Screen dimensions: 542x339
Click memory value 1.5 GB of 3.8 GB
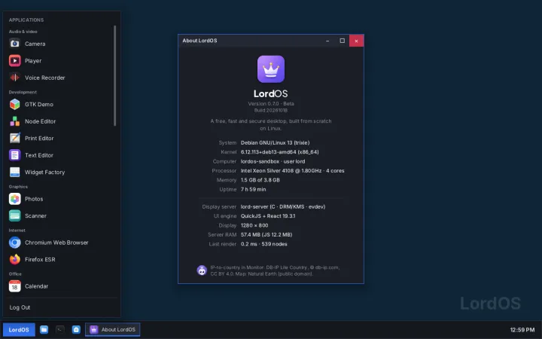tap(260, 180)
